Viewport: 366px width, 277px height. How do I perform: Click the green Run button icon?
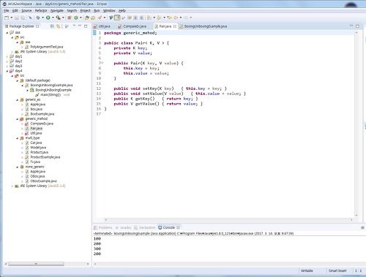click(48, 18)
